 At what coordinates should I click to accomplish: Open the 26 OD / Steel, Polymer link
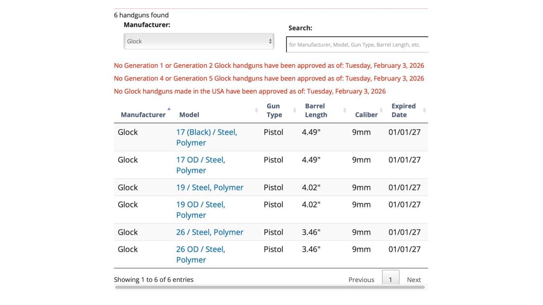point(200,254)
